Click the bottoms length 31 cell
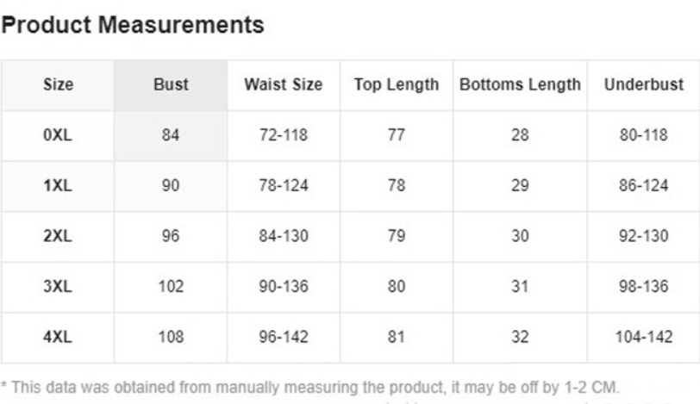 tap(520, 287)
